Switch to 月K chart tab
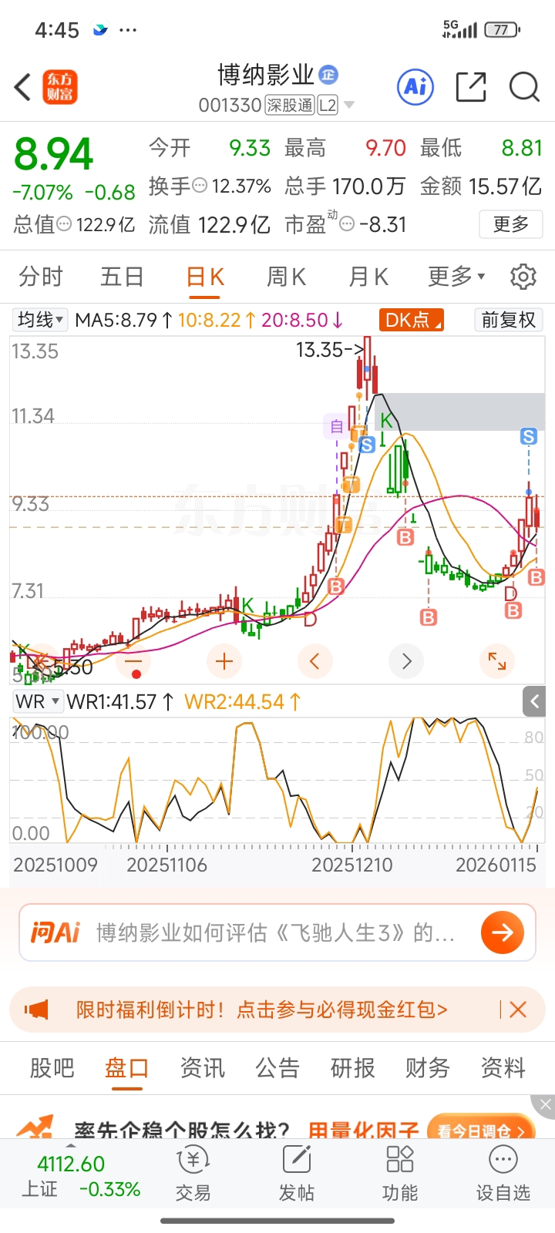 (368, 276)
